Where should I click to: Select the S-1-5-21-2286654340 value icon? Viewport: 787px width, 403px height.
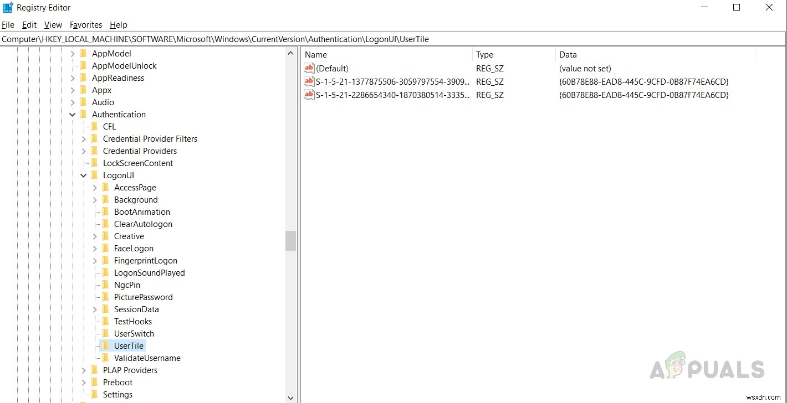pyautogui.click(x=309, y=95)
